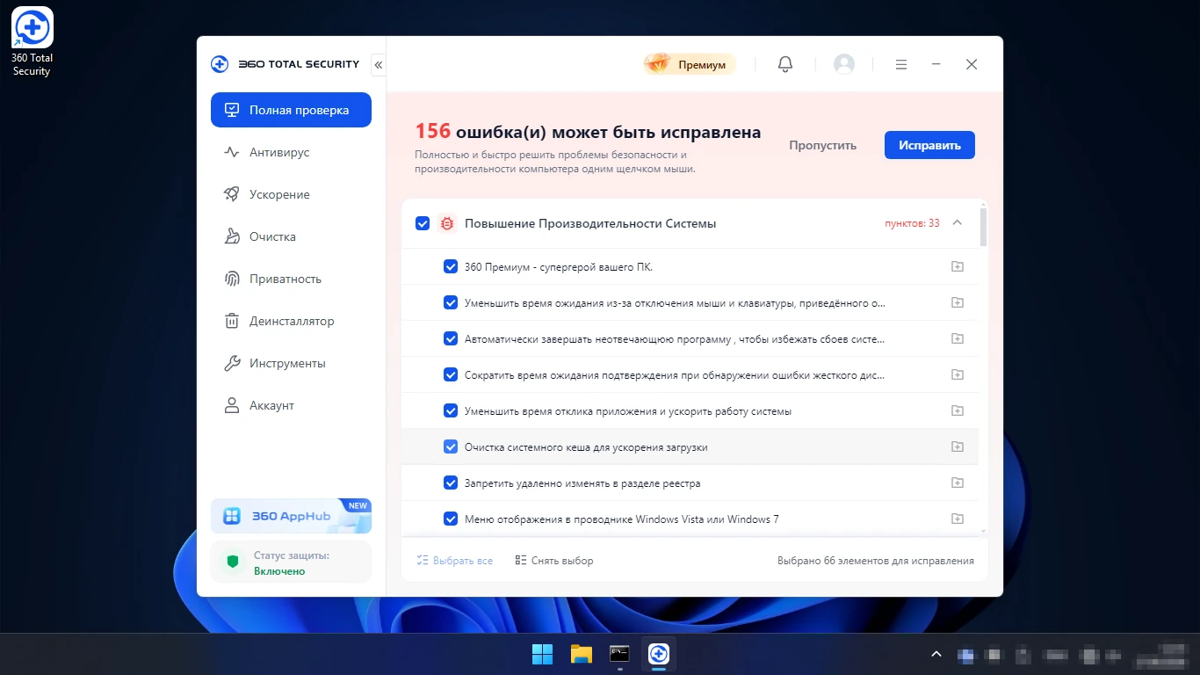1200x675 pixels.
Task: Toggle checkbox for Повышение Производительности Системы group
Action: click(x=423, y=223)
